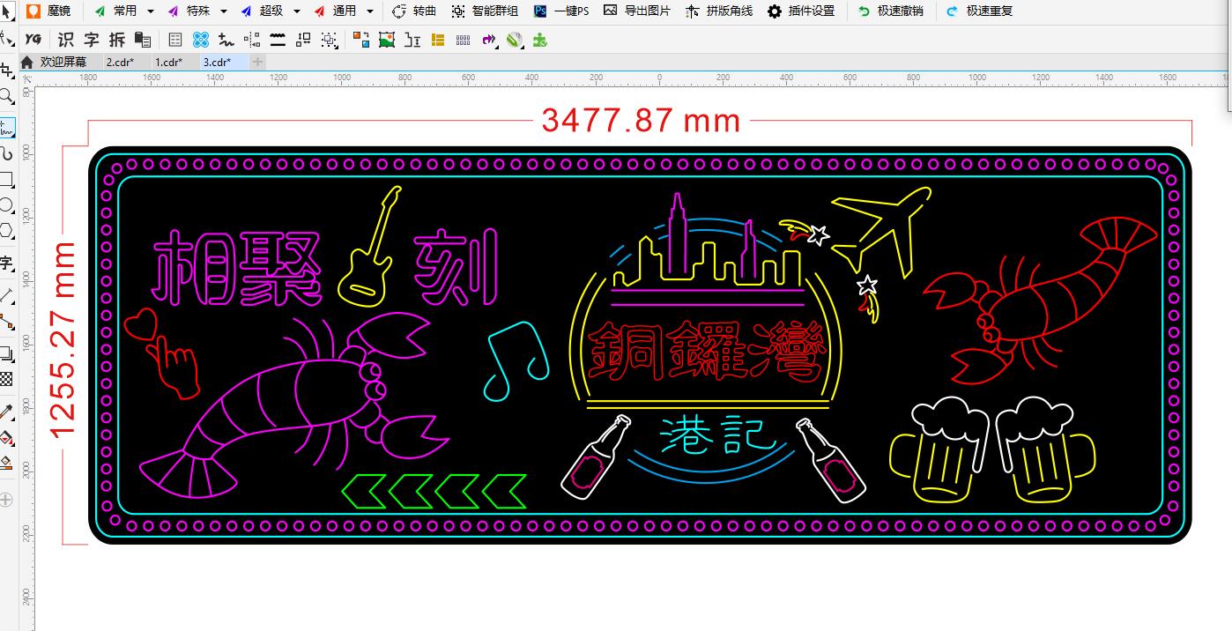Viewport: 1232px width, 631px height.
Task: Open 插件设置 plugin settings
Action: tap(801, 11)
